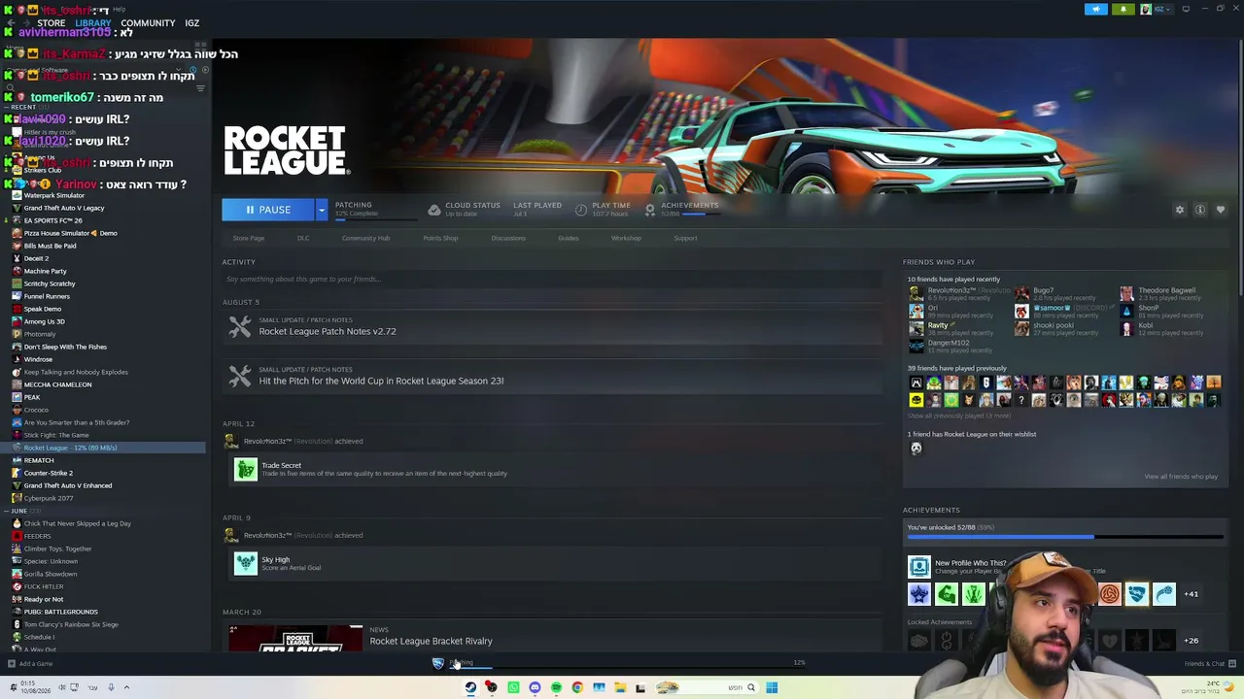Image resolution: width=1244 pixels, height=699 pixels.
Task: Click the Add a Game plus icon
Action: [12, 664]
